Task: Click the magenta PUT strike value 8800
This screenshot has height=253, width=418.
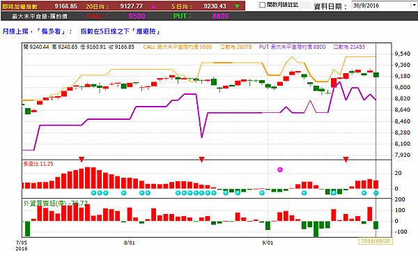Action: [220, 16]
